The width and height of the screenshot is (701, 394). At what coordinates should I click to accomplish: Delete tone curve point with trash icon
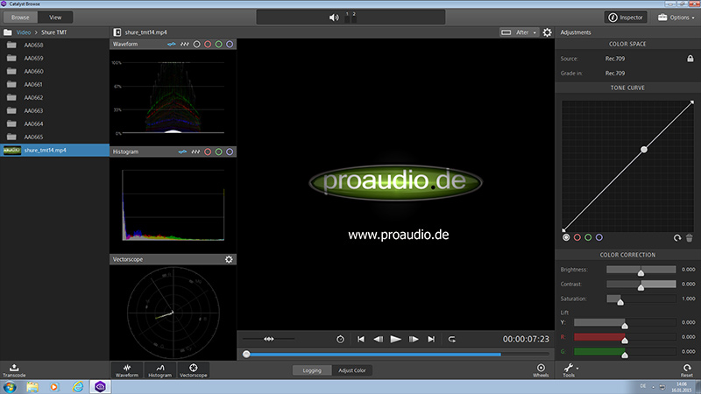tap(690, 237)
